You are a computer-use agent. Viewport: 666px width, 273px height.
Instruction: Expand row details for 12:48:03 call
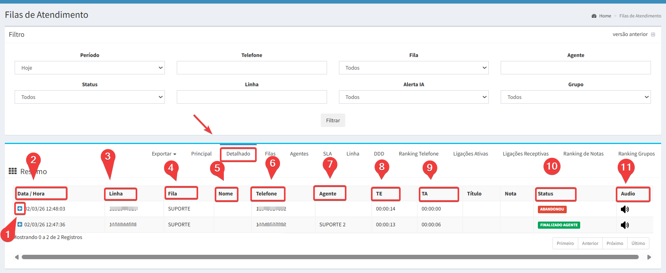click(20, 209)
